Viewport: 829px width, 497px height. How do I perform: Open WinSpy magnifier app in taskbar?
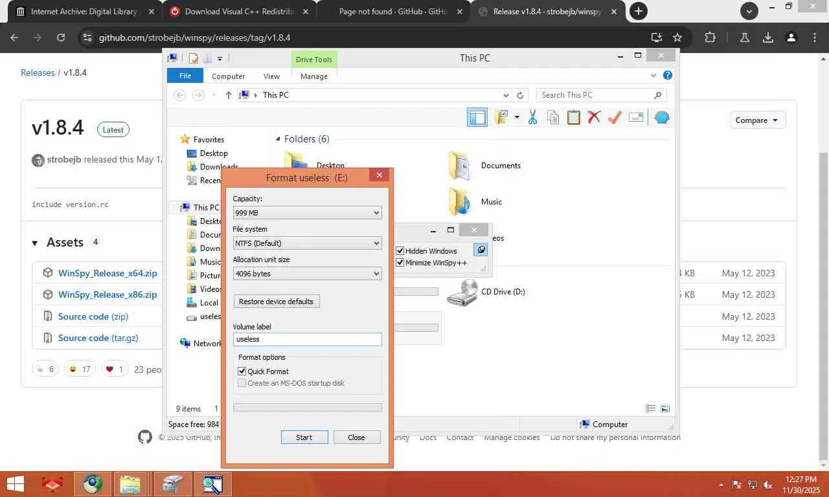[x=212, y=484]
